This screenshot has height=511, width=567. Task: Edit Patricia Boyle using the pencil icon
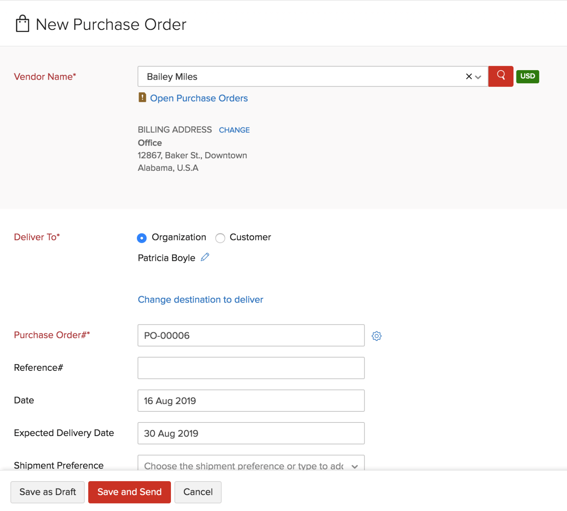coord(205,257)
